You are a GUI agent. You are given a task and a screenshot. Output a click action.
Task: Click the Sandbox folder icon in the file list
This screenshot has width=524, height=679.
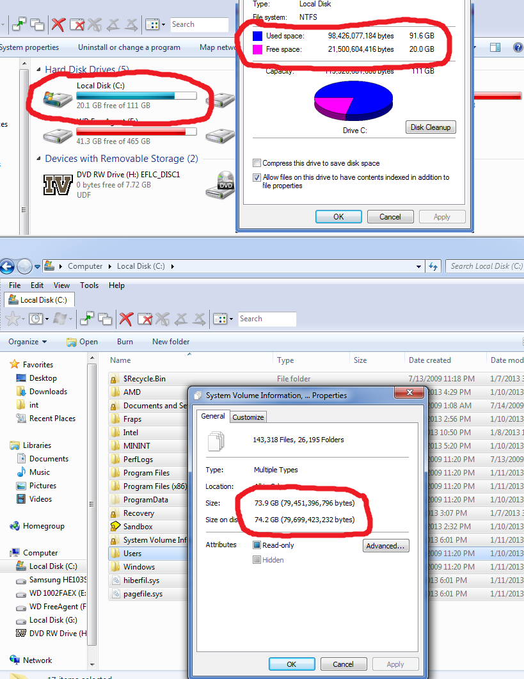[x=115, y=526]
